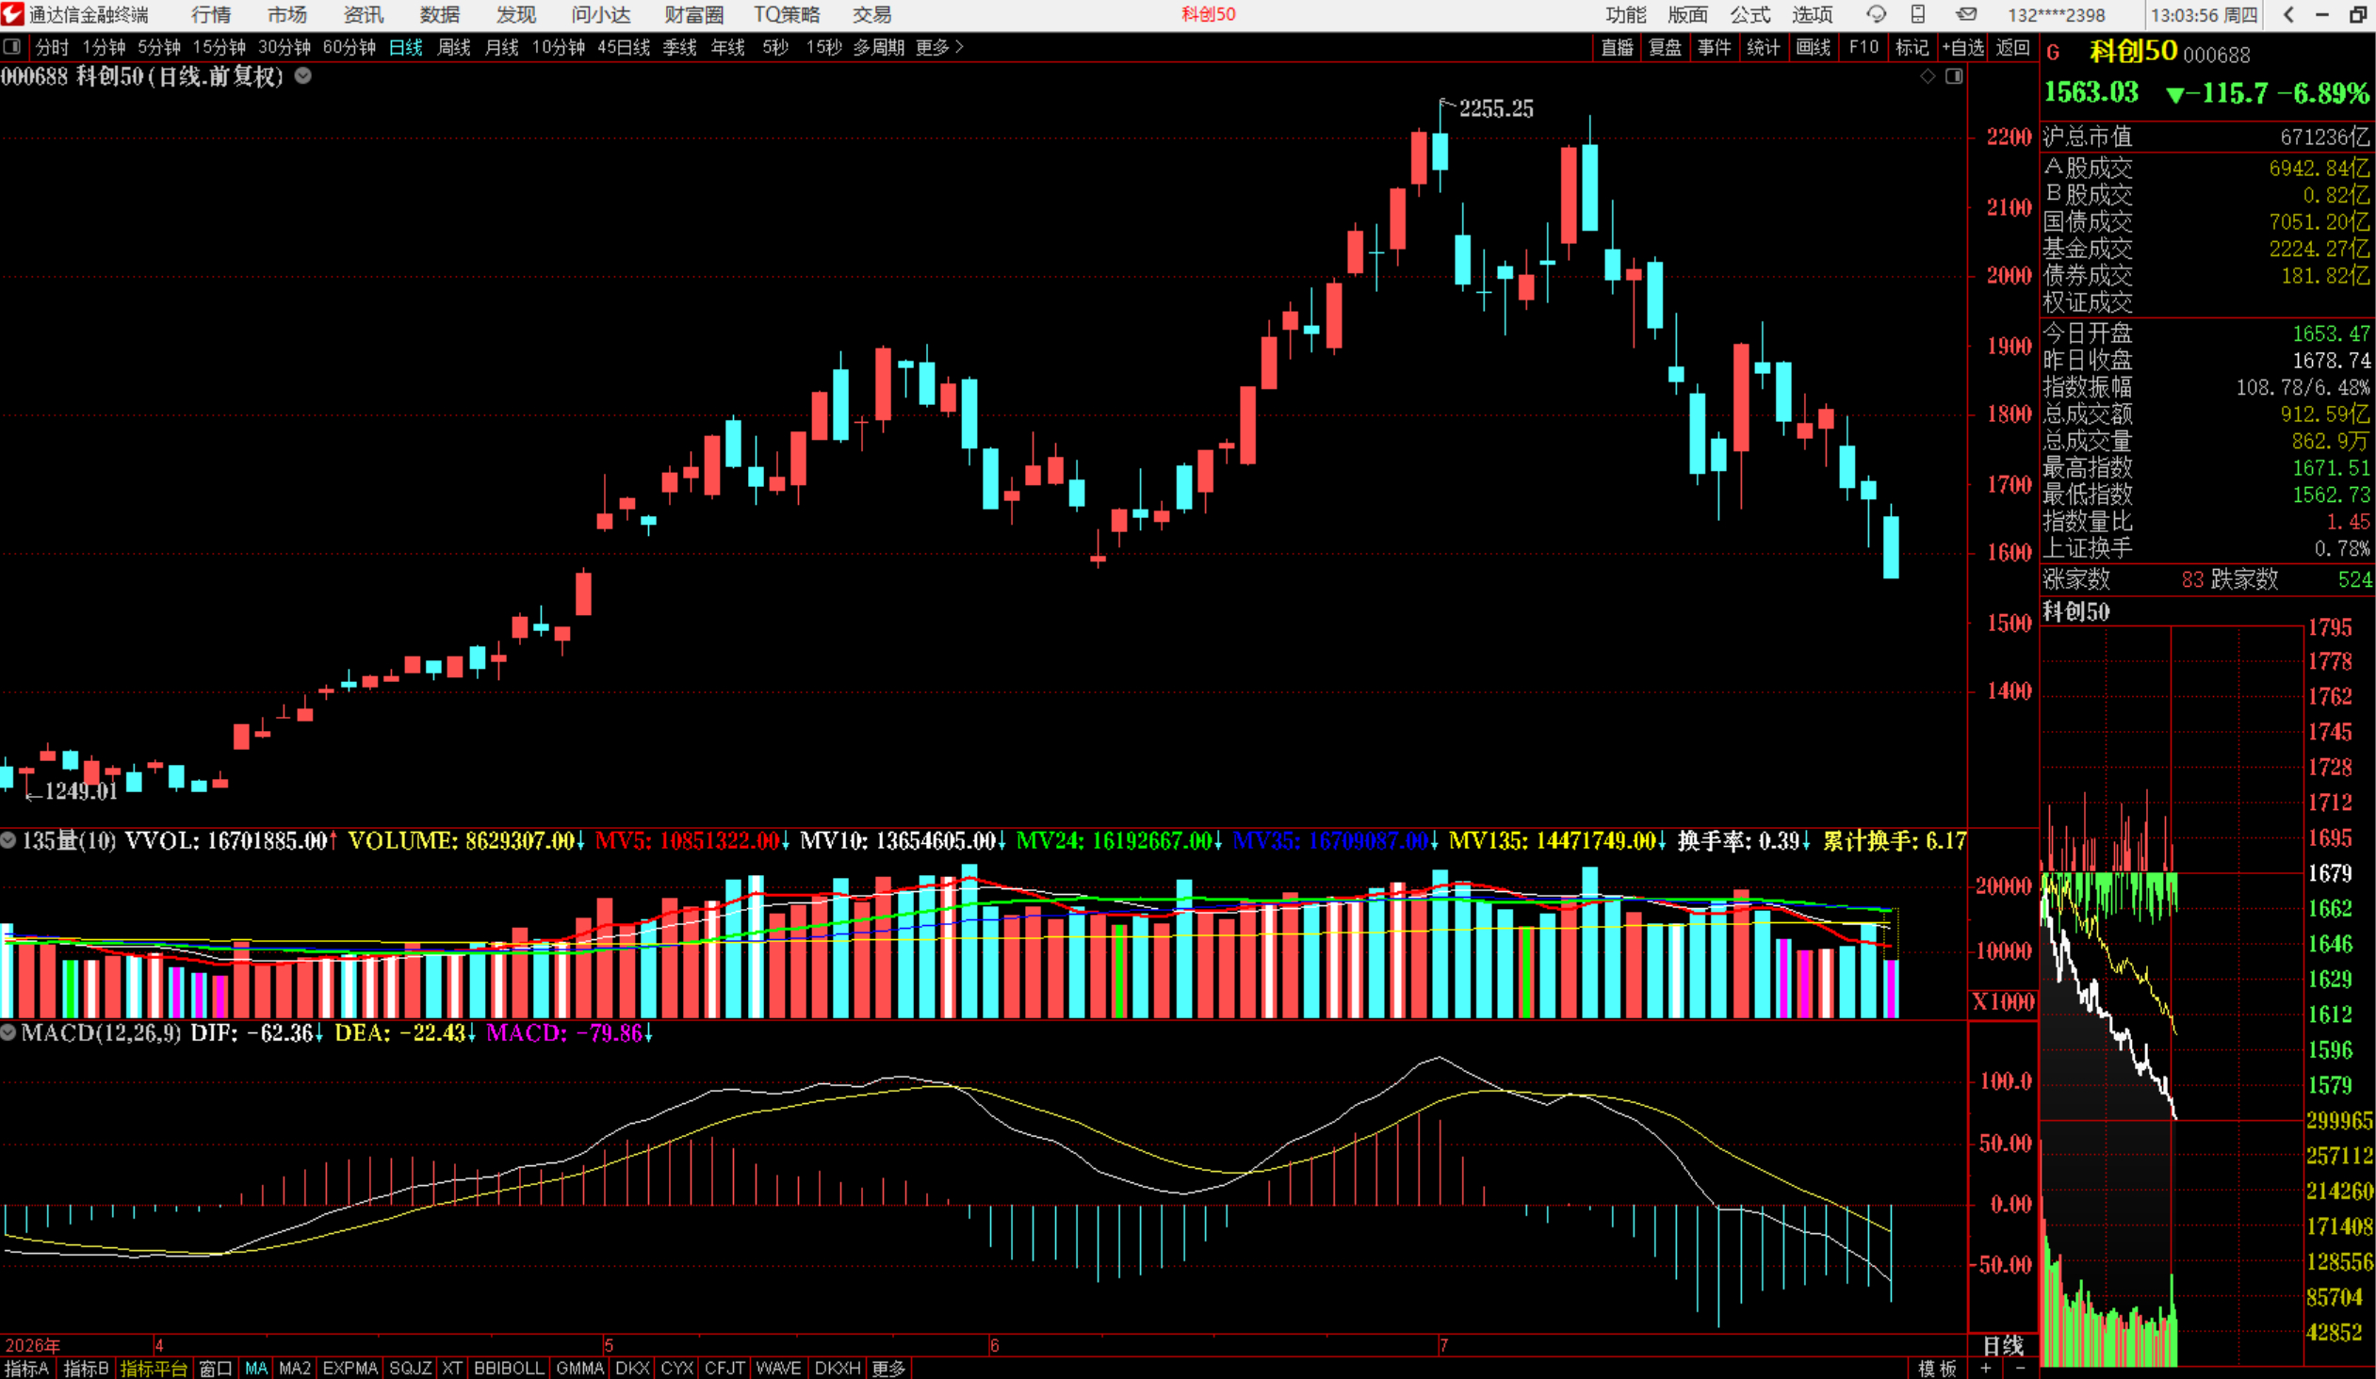Click the minus zoom-out icon at bottom right

tap(2020, 1368)
